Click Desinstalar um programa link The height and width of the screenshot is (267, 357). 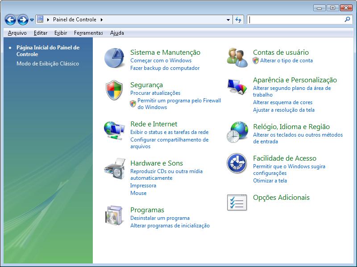[160, 218]
